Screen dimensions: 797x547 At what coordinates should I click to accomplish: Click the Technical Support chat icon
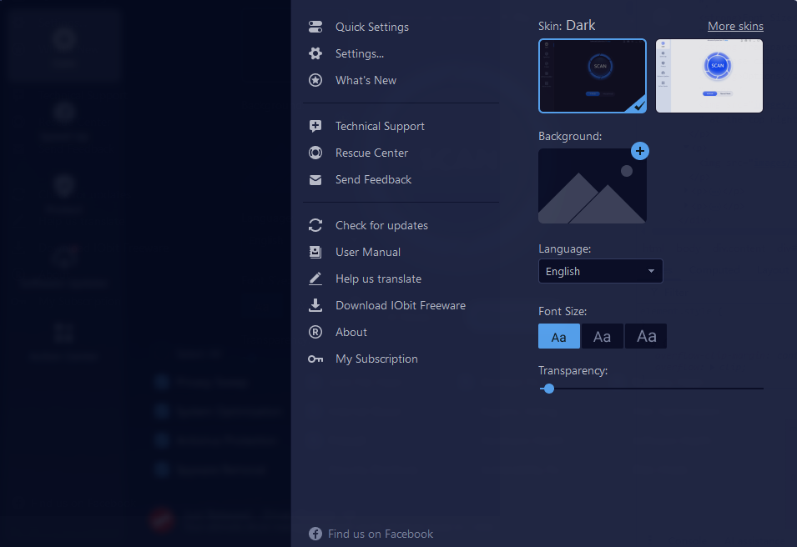(x=315, y=126)
